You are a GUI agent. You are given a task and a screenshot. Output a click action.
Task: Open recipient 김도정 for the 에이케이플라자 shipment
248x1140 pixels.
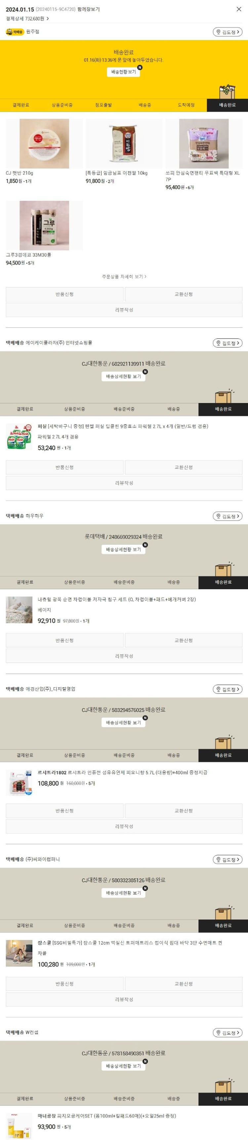pos(228,343)
